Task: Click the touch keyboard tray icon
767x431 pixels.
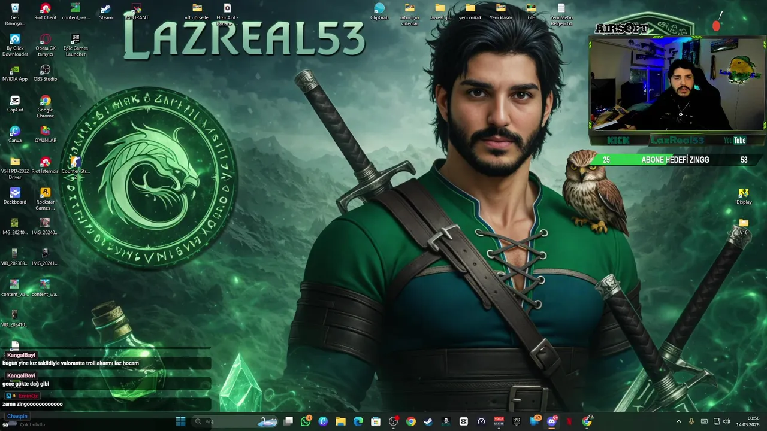Action: point(704,421)
